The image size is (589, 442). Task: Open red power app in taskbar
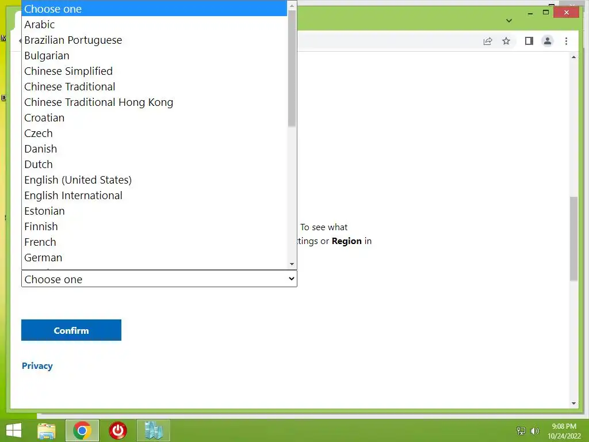(x=118, y=430)
